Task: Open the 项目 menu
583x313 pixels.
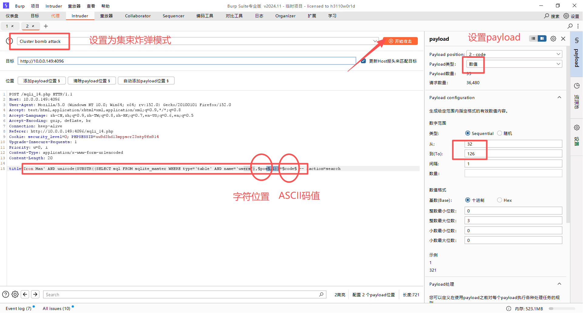Action: pos(35,6)
